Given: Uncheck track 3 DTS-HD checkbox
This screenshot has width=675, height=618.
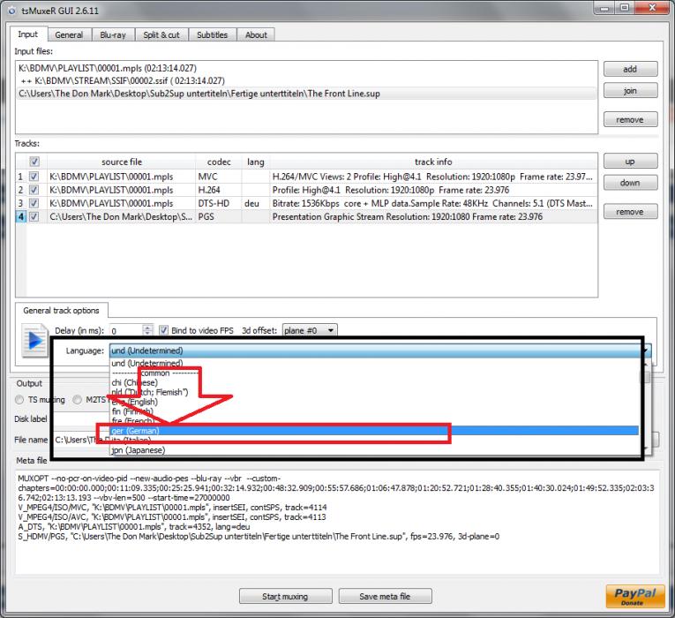Looking at the screenshot, I should click(x=34, y=203).
